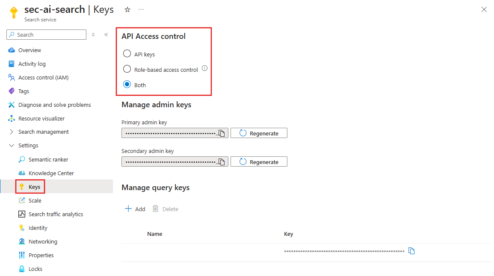Click the Diagnose wrench icon
This screenshot has height=276, width=494.
click(x=12, y=105)
